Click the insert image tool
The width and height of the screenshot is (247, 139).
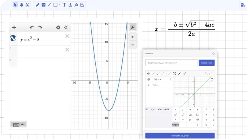pos(43,5)
